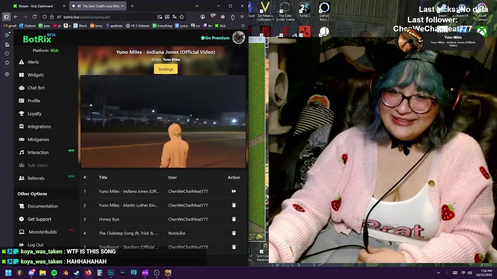Open the BotRix profile avatar
The image size is (497, 279).
point(238,38)
